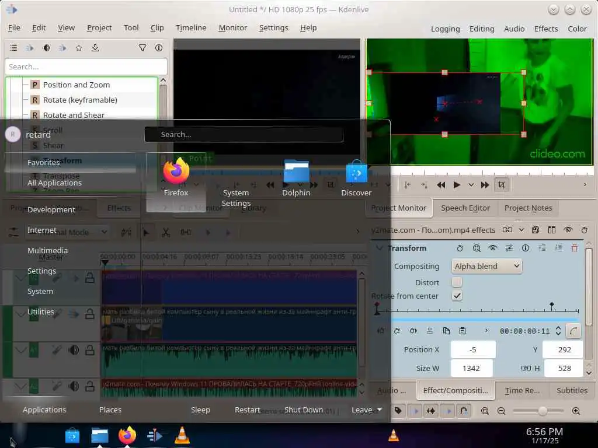Toggle monitor edit mode crop icon
The height and width of the screenshot is (448, 598).
coord(502,185)
